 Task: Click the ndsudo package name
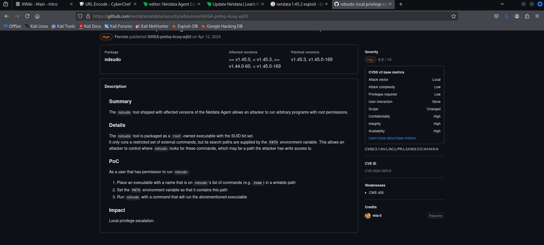pos(112,59)
